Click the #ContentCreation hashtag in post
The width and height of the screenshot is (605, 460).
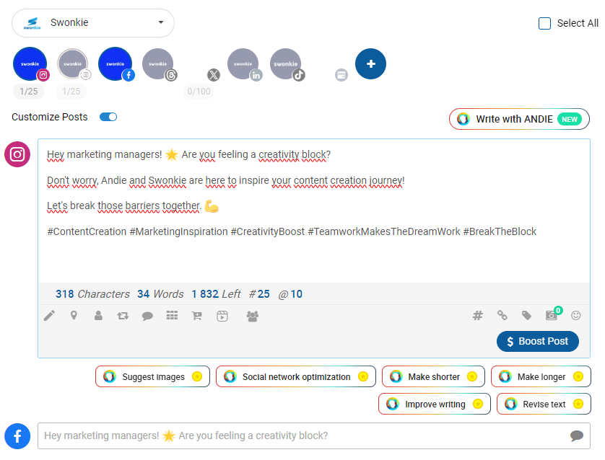click(x=87, y=231)
